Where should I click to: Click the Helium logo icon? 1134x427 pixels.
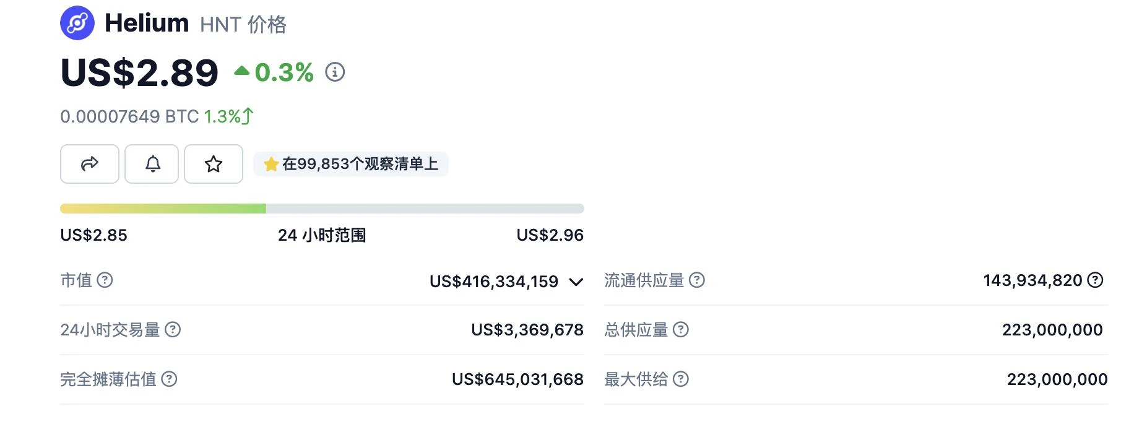click(77, 23)
